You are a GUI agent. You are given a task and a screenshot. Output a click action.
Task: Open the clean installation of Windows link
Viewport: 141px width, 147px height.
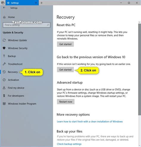coord(90,121)
